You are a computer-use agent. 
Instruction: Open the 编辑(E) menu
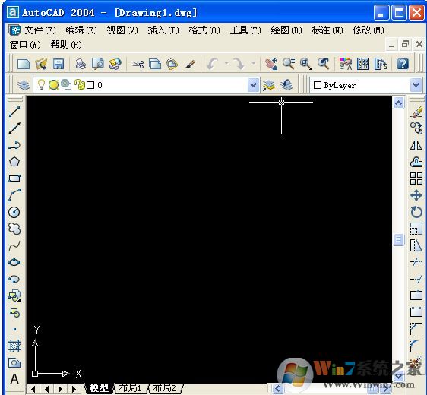(81, 30)
